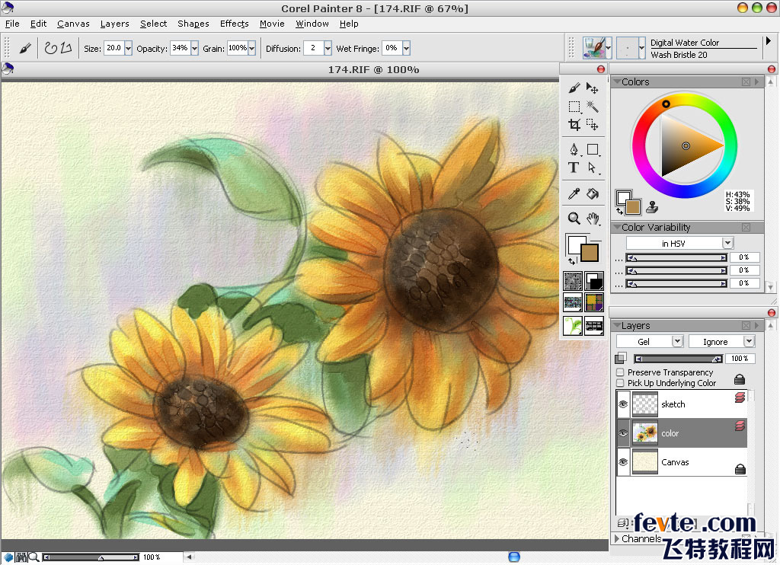
Task: Select freehand strokes brush mode
Action: (51, 48)
